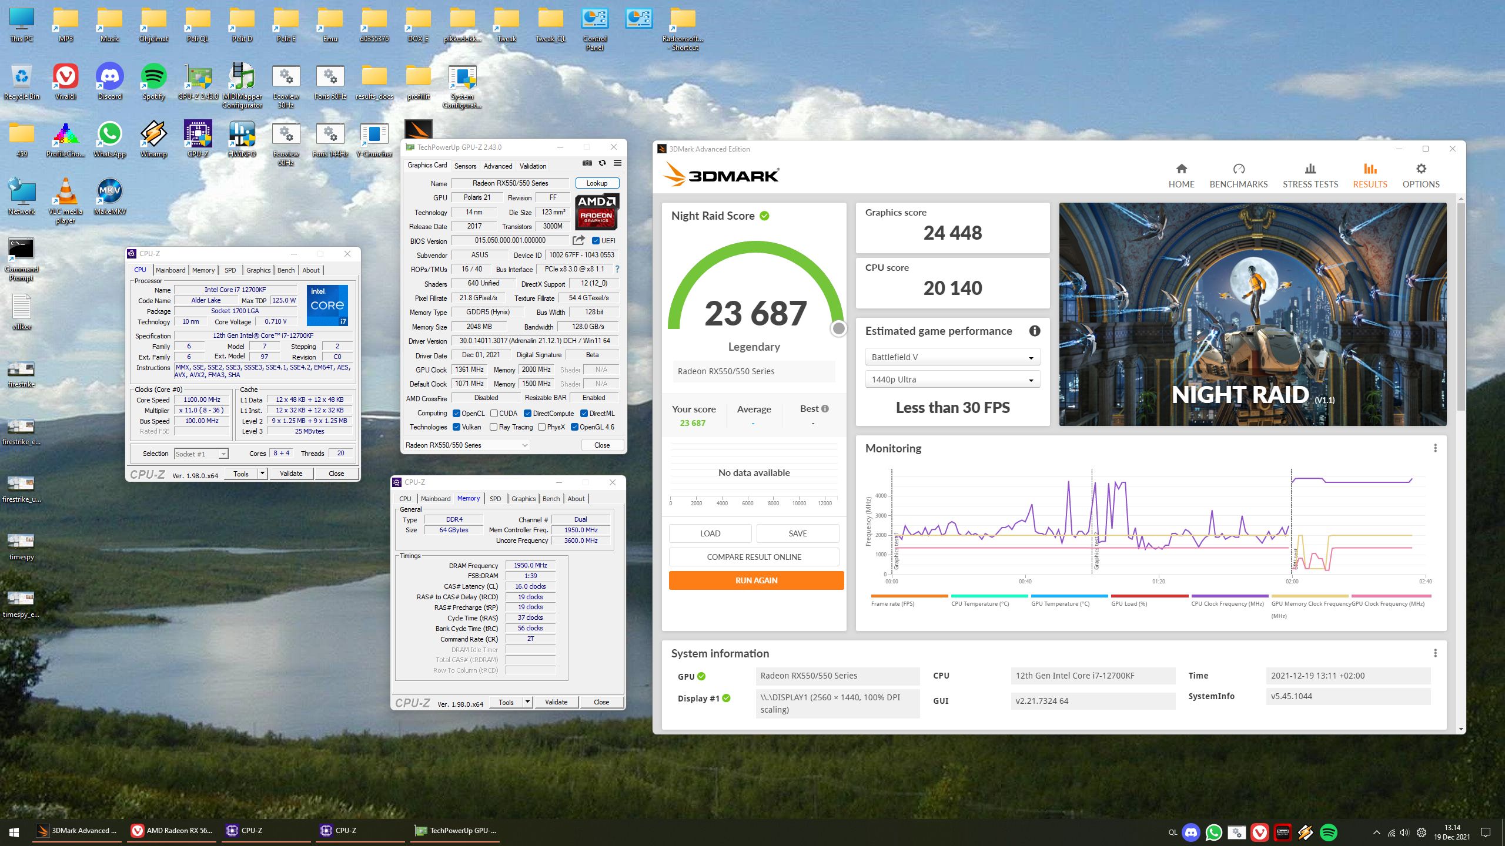Click Lookup button in GPU-Z
Viewport: 1505px width, 846px height.
tap(597, 183)
